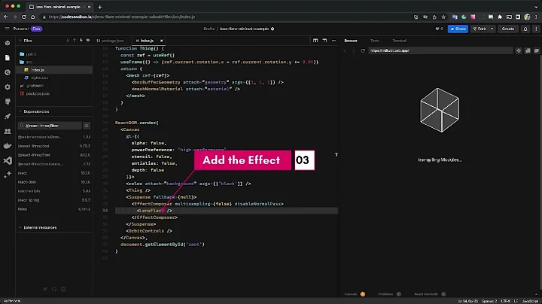Open the Explorer file icon in sidebar
Viewport: 542px width, 304px height.
pyautogui.click(x=8, y=58)
